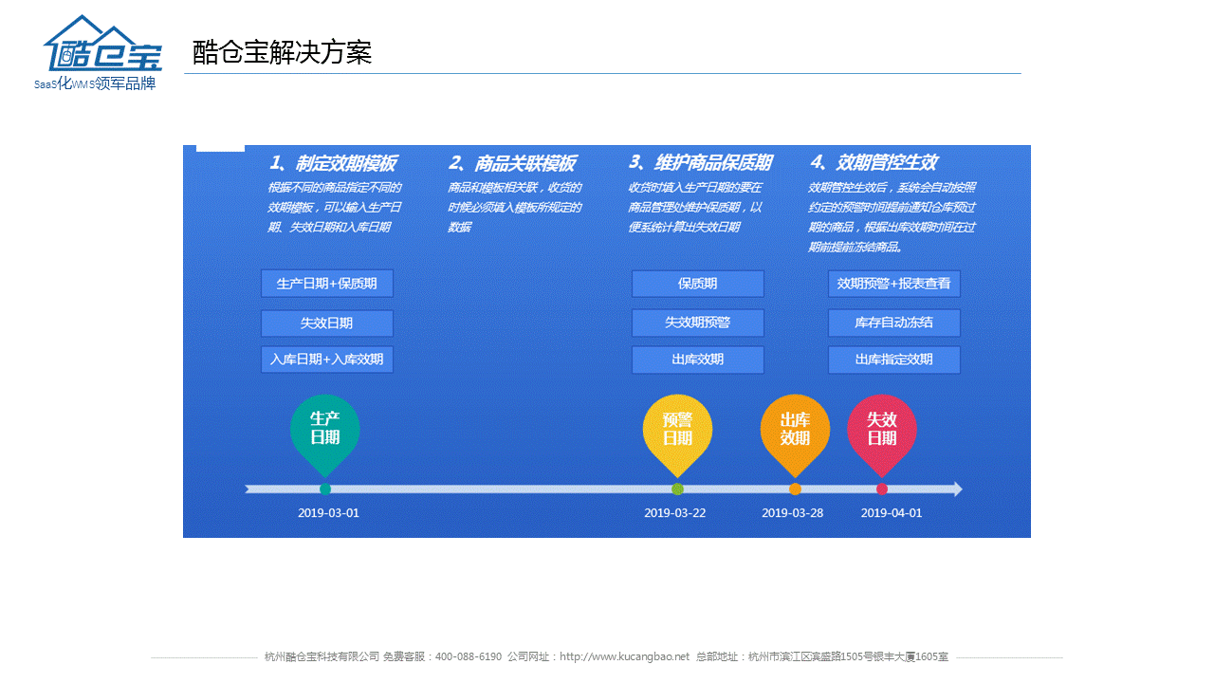The image size is (1214, 683).
Task: Click the 出库指定效期 button
Action: (x=894, y=360)
